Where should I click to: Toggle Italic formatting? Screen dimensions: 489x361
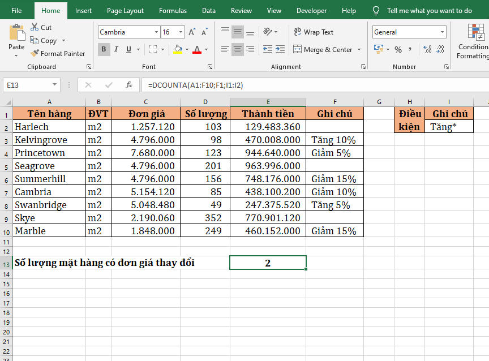pyautogui.click(x=117, y=50)
